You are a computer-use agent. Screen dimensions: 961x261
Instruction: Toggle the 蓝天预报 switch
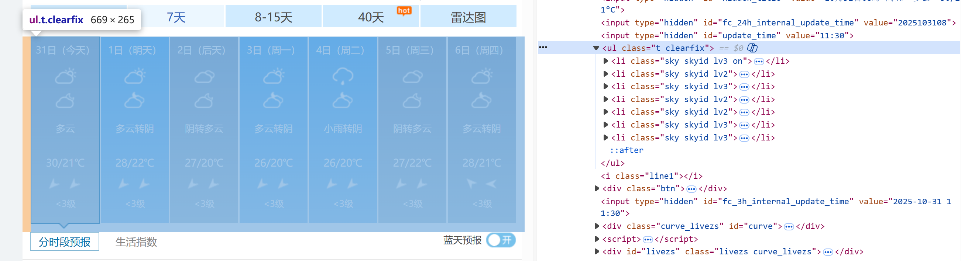[501, 240]
